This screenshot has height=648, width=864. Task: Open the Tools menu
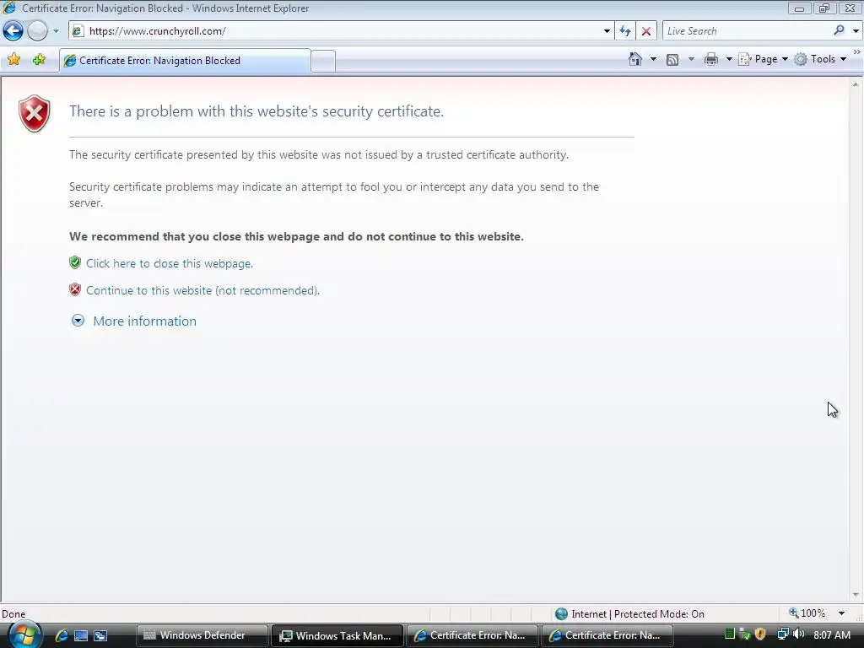point(820,59)
